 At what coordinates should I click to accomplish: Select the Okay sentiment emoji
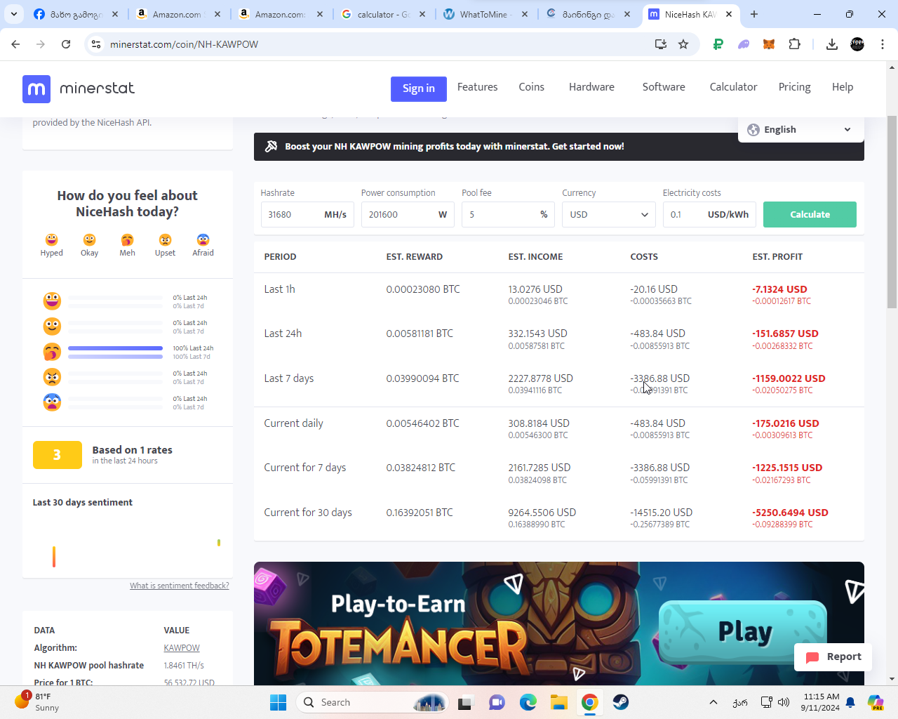(89, 240)
